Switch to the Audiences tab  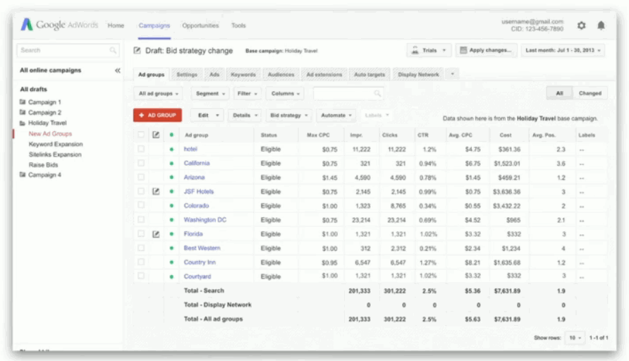[281, 75]
